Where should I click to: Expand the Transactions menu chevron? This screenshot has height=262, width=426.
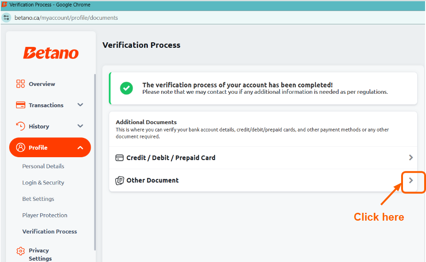click(x=80, y=105)
